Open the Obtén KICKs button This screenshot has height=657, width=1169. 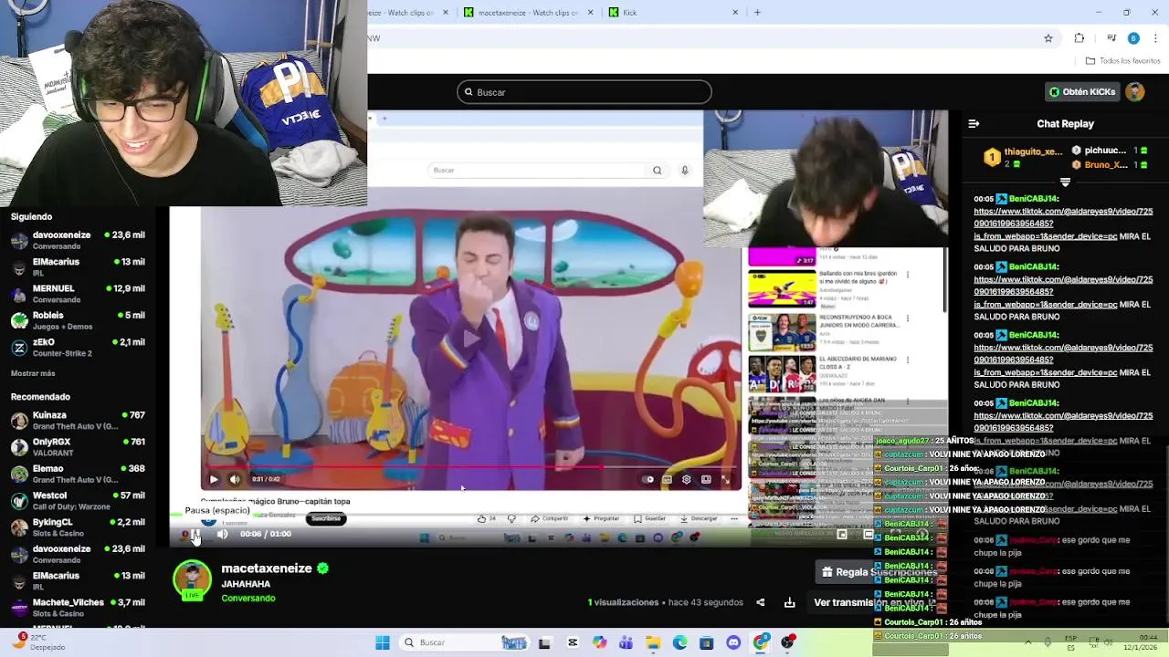coord(1082,92)
